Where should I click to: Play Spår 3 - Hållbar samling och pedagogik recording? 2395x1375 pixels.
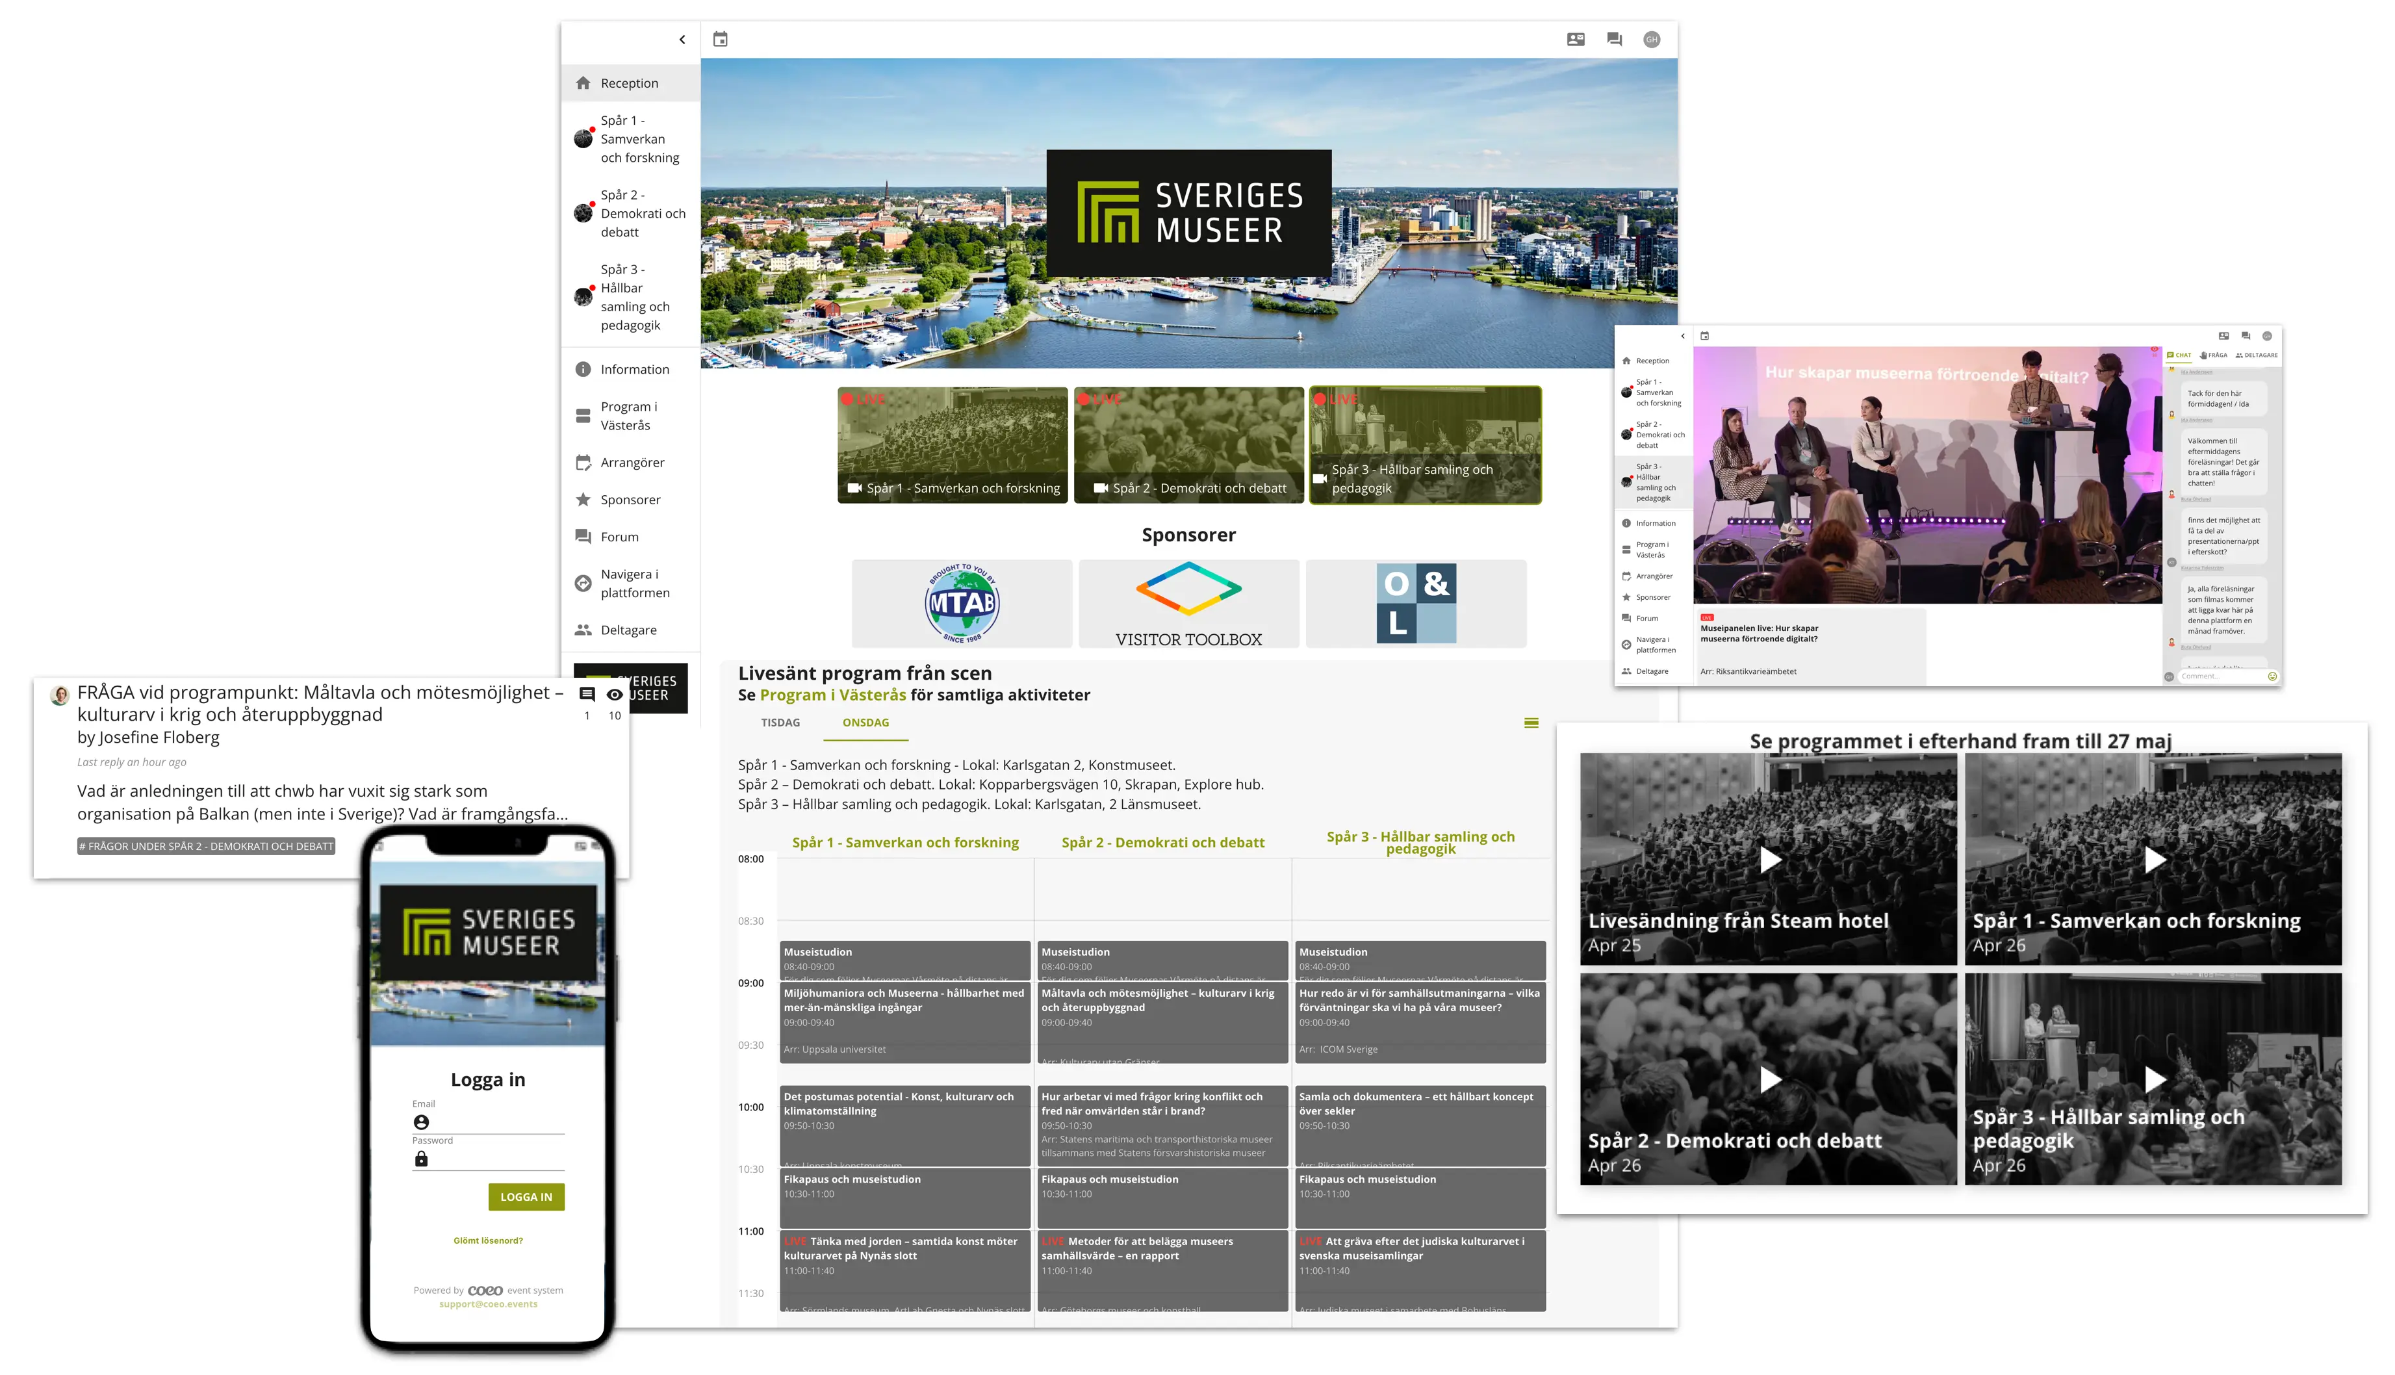2153,1079
